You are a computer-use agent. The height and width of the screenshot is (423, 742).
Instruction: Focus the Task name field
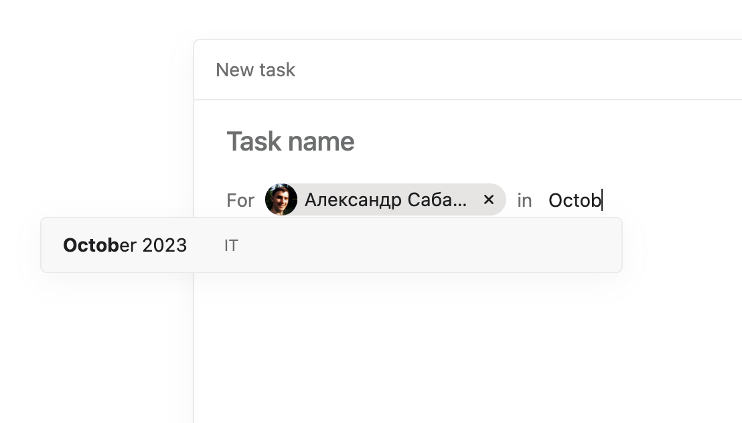(x=291, y=142)
